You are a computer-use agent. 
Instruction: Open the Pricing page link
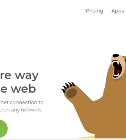tap(95, 11)
